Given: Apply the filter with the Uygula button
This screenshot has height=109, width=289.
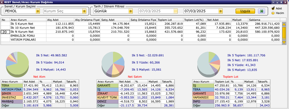Looking at the screenshot, I should click(245, 11).
